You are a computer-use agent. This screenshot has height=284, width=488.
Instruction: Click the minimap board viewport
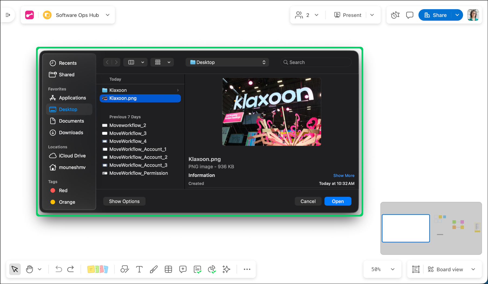point(406,228)
